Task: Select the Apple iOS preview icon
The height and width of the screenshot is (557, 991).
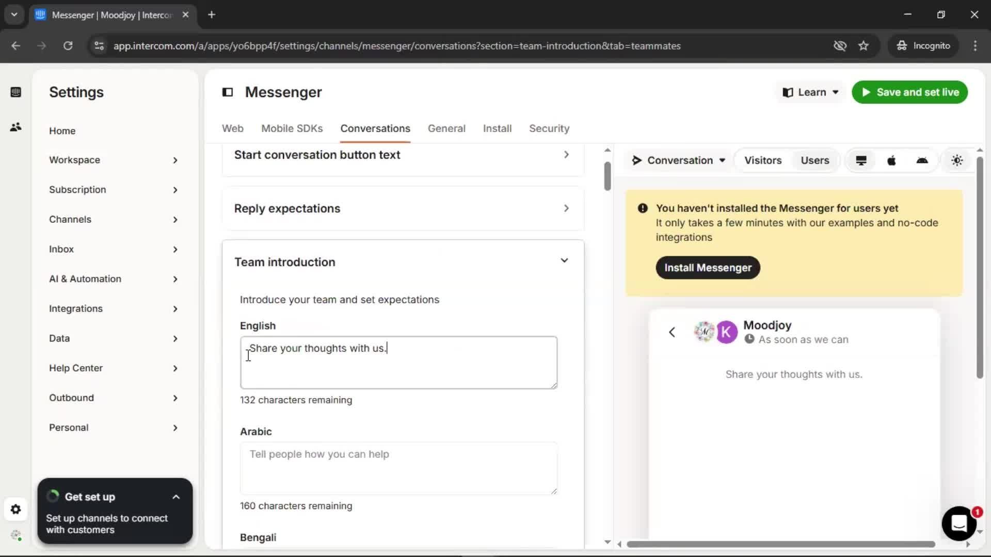Action: [x=891, y=160]
